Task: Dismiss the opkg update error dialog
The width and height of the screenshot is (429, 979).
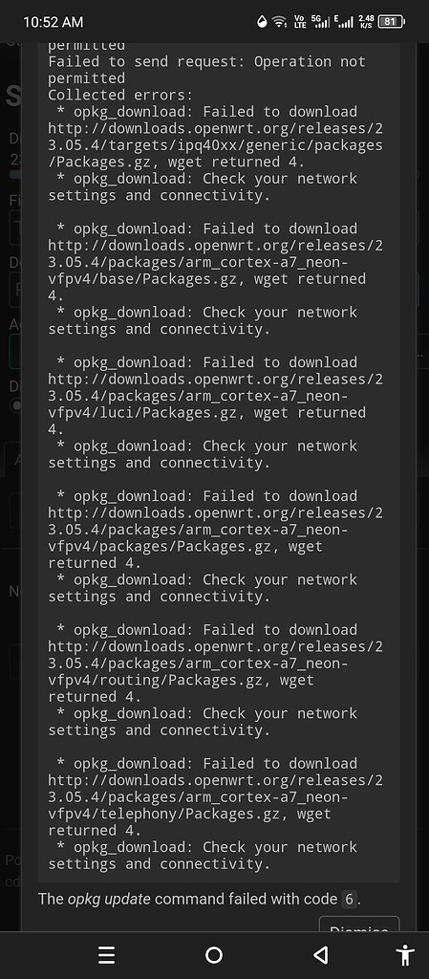Action: click(x=359, y=925)
